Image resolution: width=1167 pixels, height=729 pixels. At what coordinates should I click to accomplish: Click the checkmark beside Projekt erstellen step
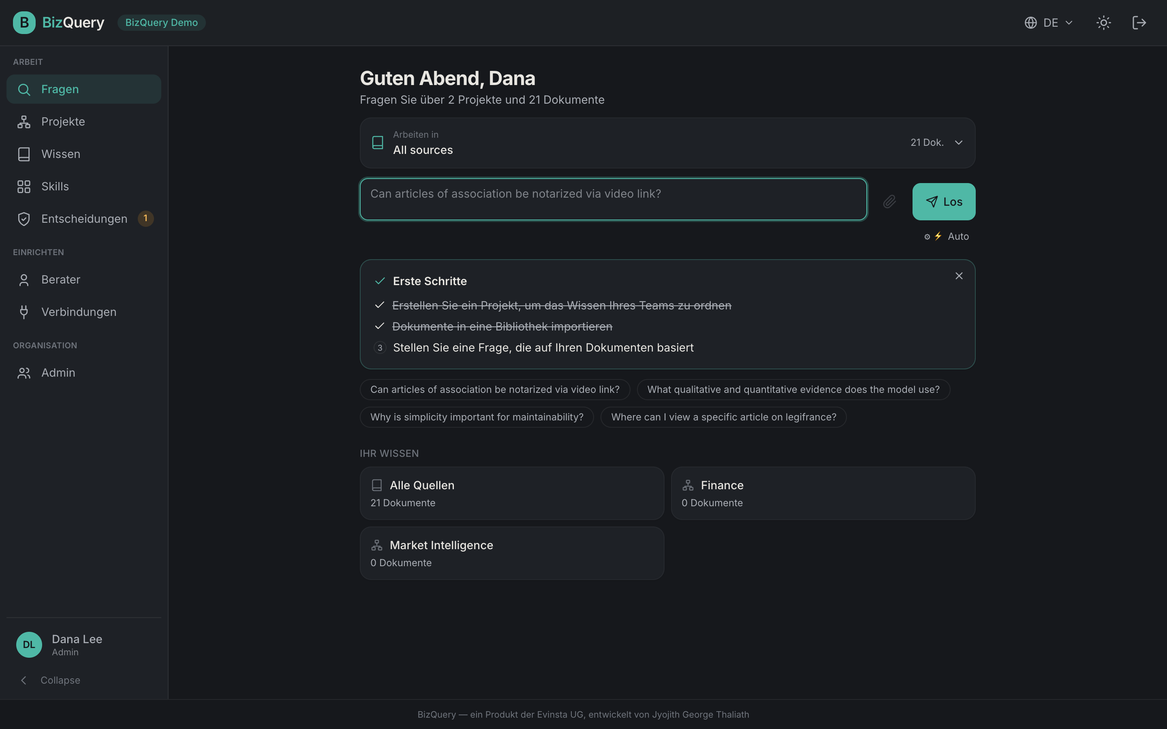380,305
